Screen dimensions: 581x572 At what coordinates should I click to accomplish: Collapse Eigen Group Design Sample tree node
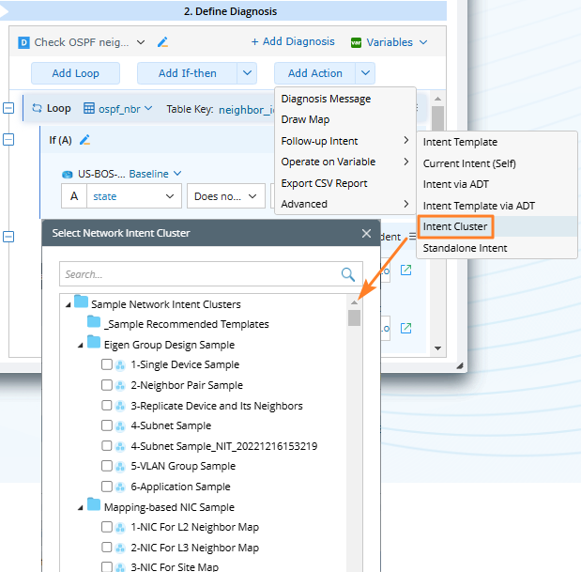coord(81,346)
